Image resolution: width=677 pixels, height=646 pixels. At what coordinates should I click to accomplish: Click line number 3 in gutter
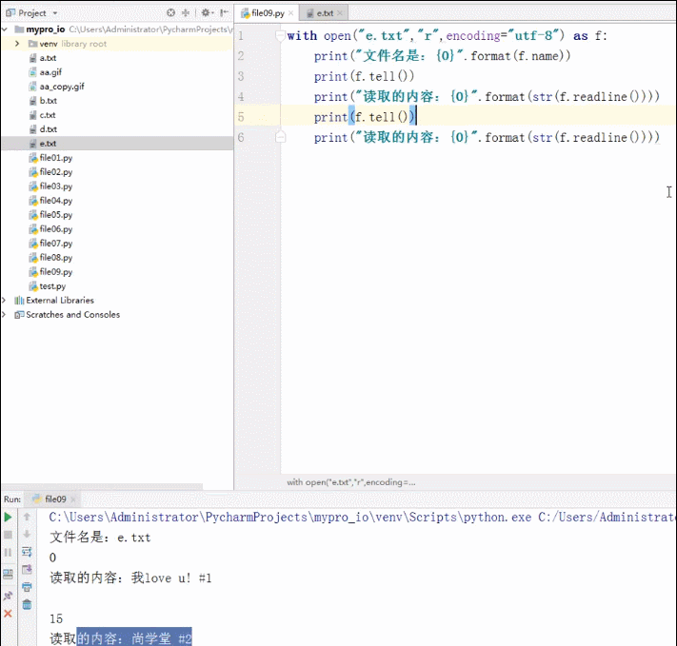pos(241,76)
